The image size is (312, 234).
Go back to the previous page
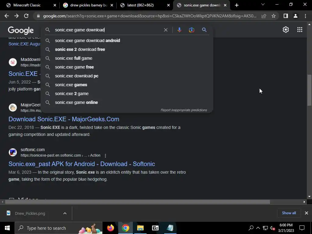tap(7, 16)
